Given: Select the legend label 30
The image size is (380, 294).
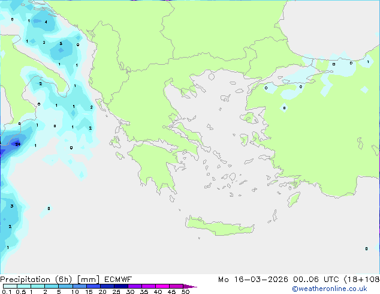Looking at the screenshot, I should (x=130, y=292).
